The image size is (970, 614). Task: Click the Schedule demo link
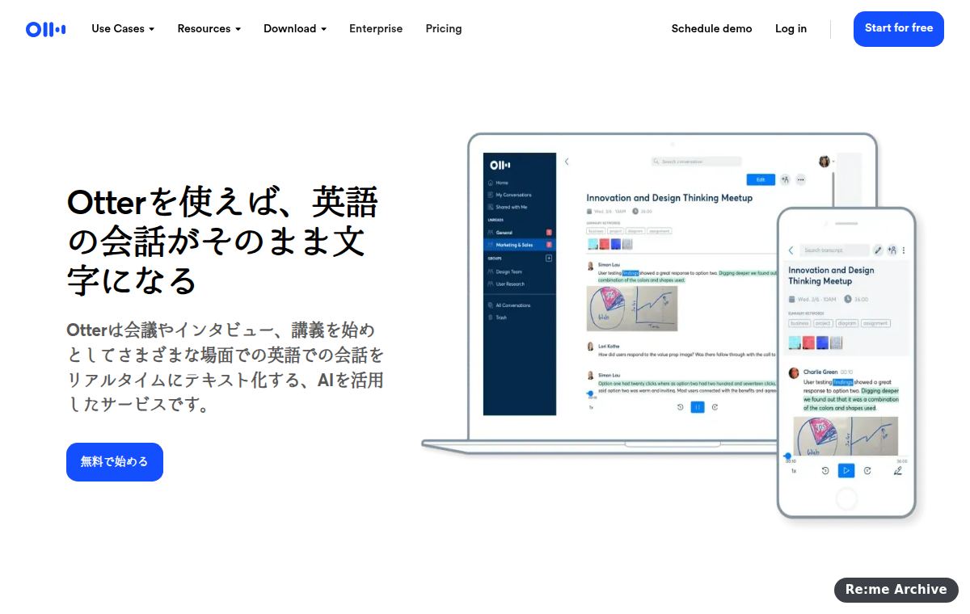point(711,28)
